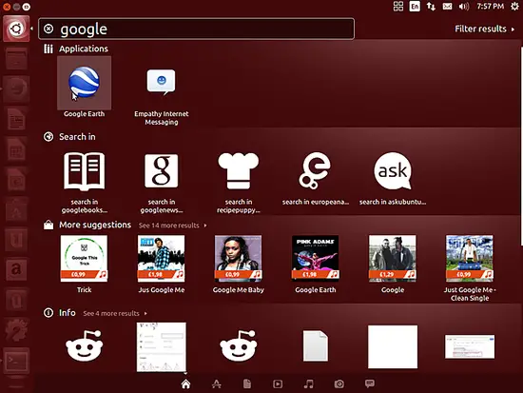Switch to the Home lens tab
Image resolution: width=523 pixels, height=393 pixels.
(x=185, y=384)
